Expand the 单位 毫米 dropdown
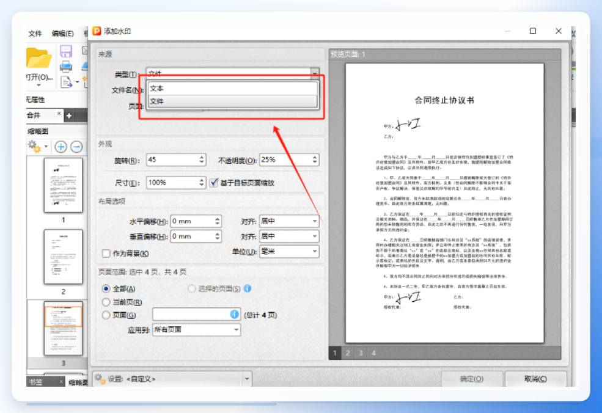This screenshot has width=602, height=413. pos(289,252)
